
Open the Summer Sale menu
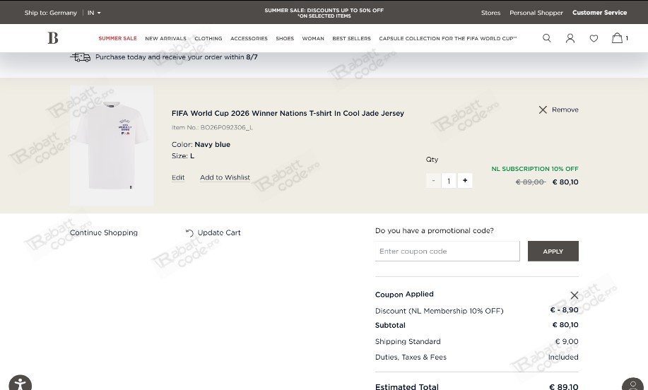pyautogui.click(x=117, y=38)
